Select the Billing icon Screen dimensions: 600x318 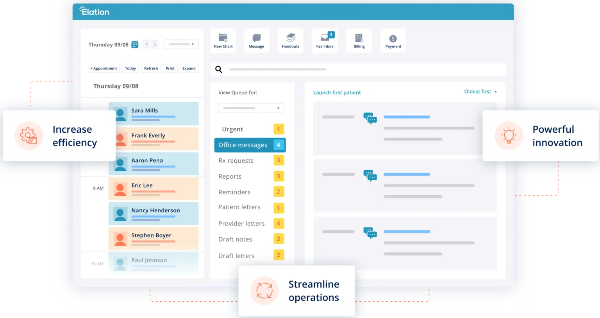tap(358, 40)
